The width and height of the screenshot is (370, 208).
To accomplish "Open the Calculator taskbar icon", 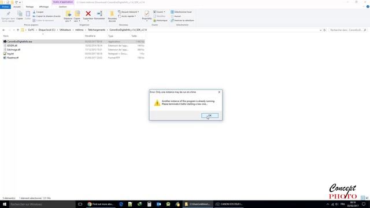I will pyautogui.click(x=149, y=204).
